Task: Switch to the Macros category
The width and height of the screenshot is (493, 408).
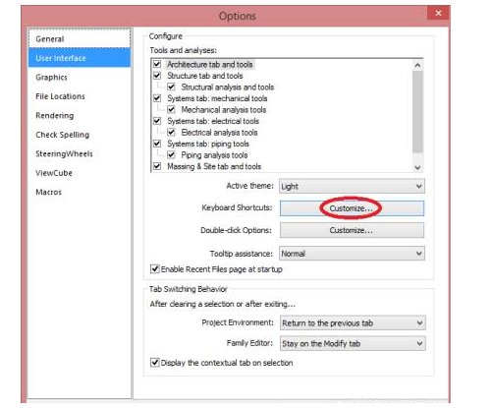Action: click(x=80, y=192)
